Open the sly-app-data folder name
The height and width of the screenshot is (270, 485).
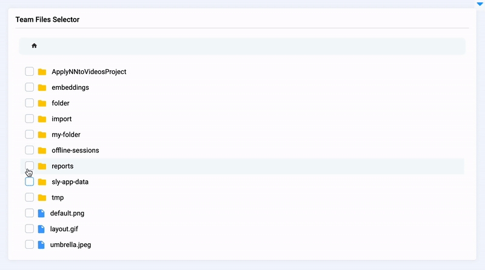[70, 182]
